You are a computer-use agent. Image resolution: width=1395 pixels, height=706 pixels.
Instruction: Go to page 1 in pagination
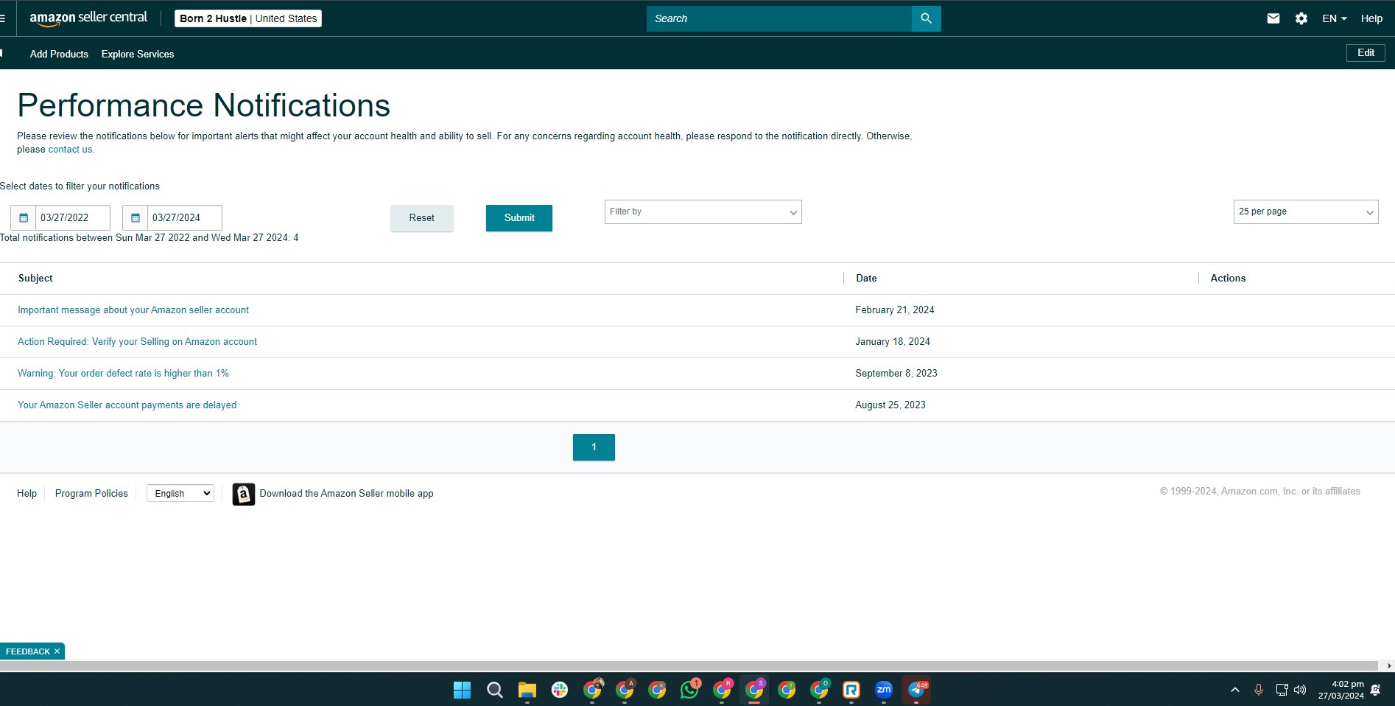coord(594,447)
